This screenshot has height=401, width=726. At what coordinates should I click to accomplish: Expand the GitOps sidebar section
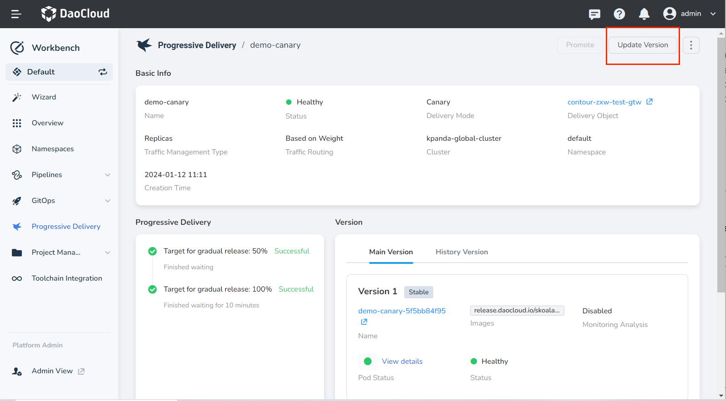click(x=107, y=201)
